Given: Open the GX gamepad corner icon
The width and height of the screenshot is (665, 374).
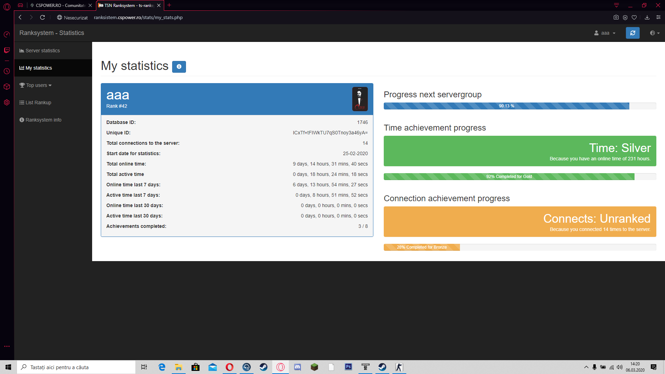Looking at the screenshot, I should pyautogui.click(x=20, y=5).
